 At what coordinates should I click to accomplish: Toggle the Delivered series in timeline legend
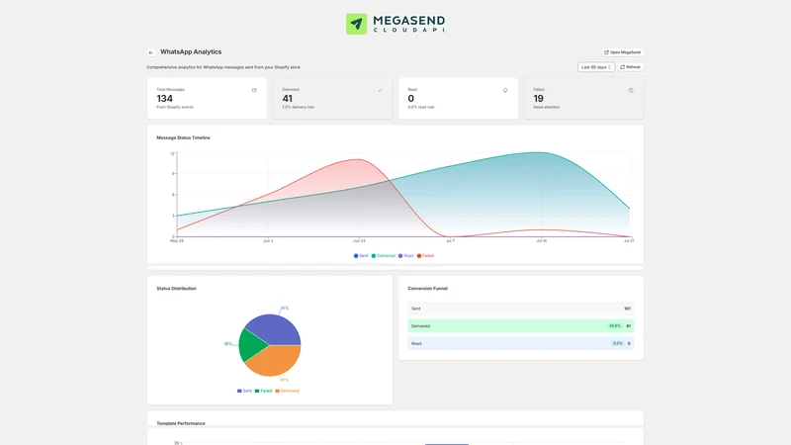pyautogui.click(x=384, y=256)
